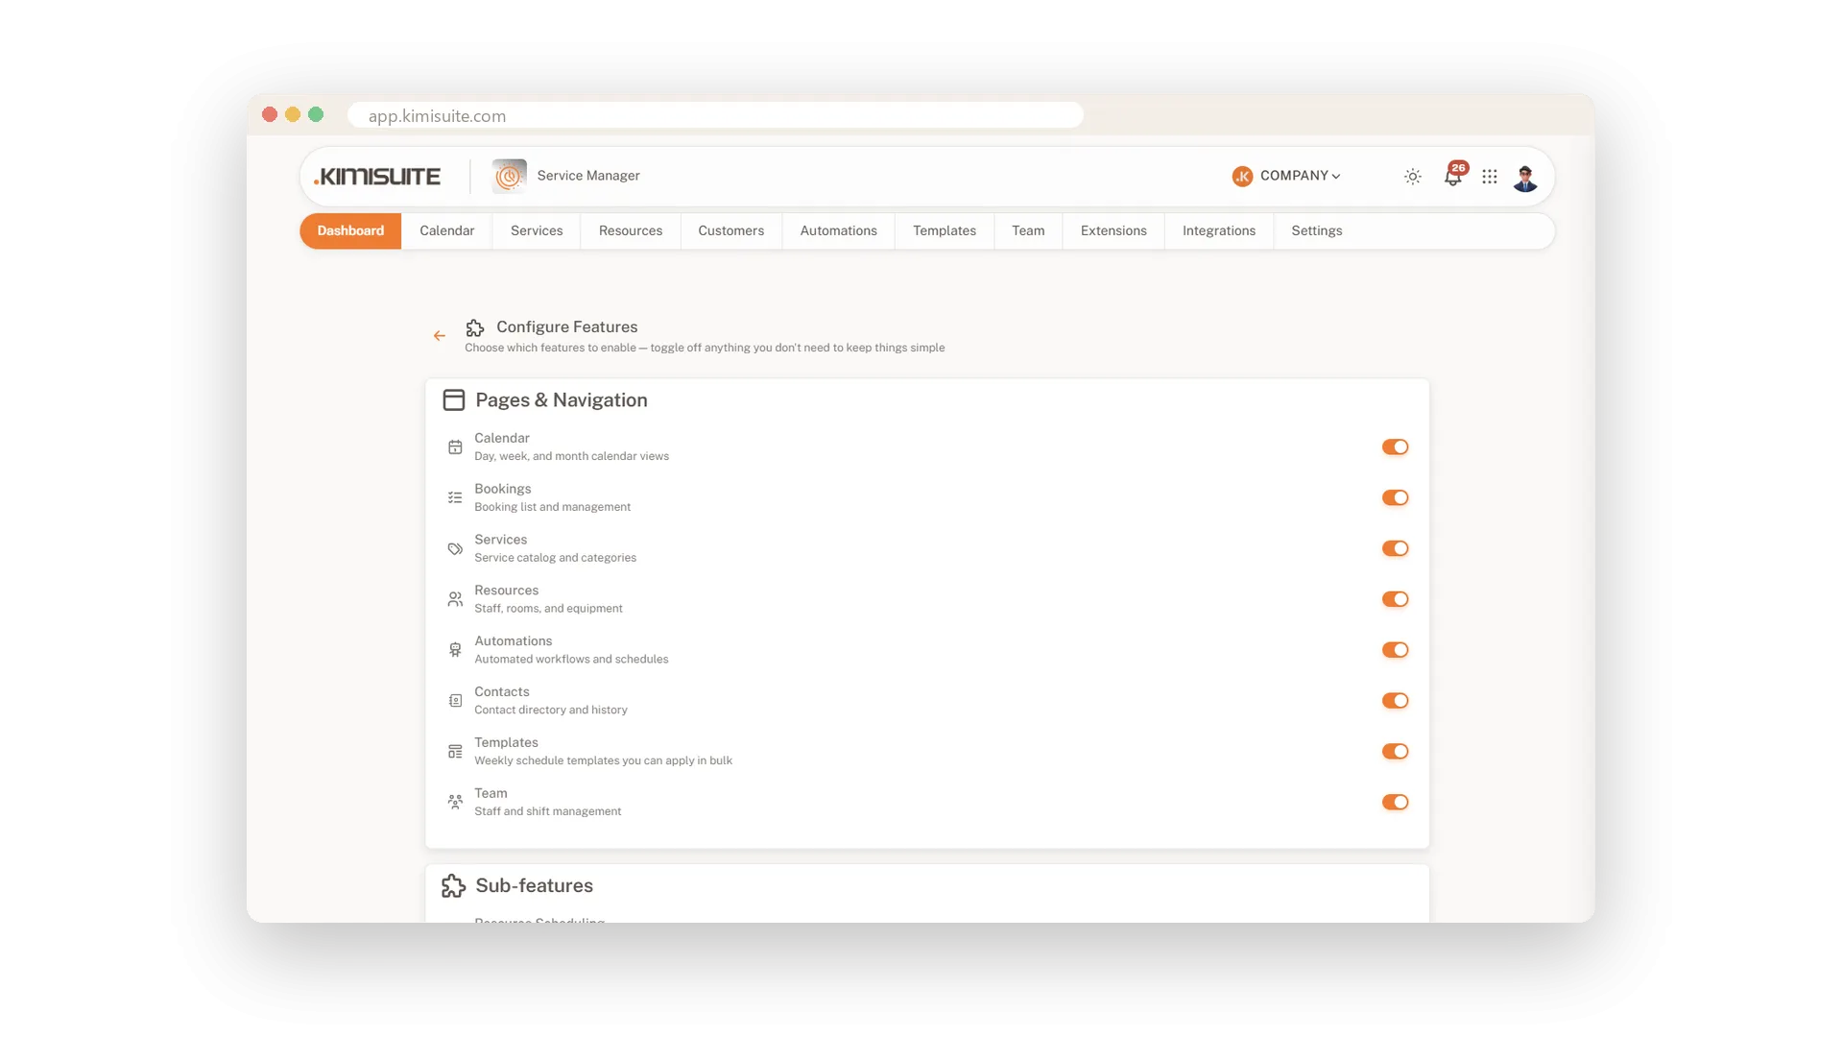Screen dimensions: 1843x1037
Task: Disable the Team page toggle
Action: 1395,803
